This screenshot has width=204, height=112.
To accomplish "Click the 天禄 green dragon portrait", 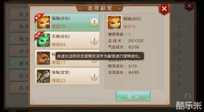I will tap(44, 40).
